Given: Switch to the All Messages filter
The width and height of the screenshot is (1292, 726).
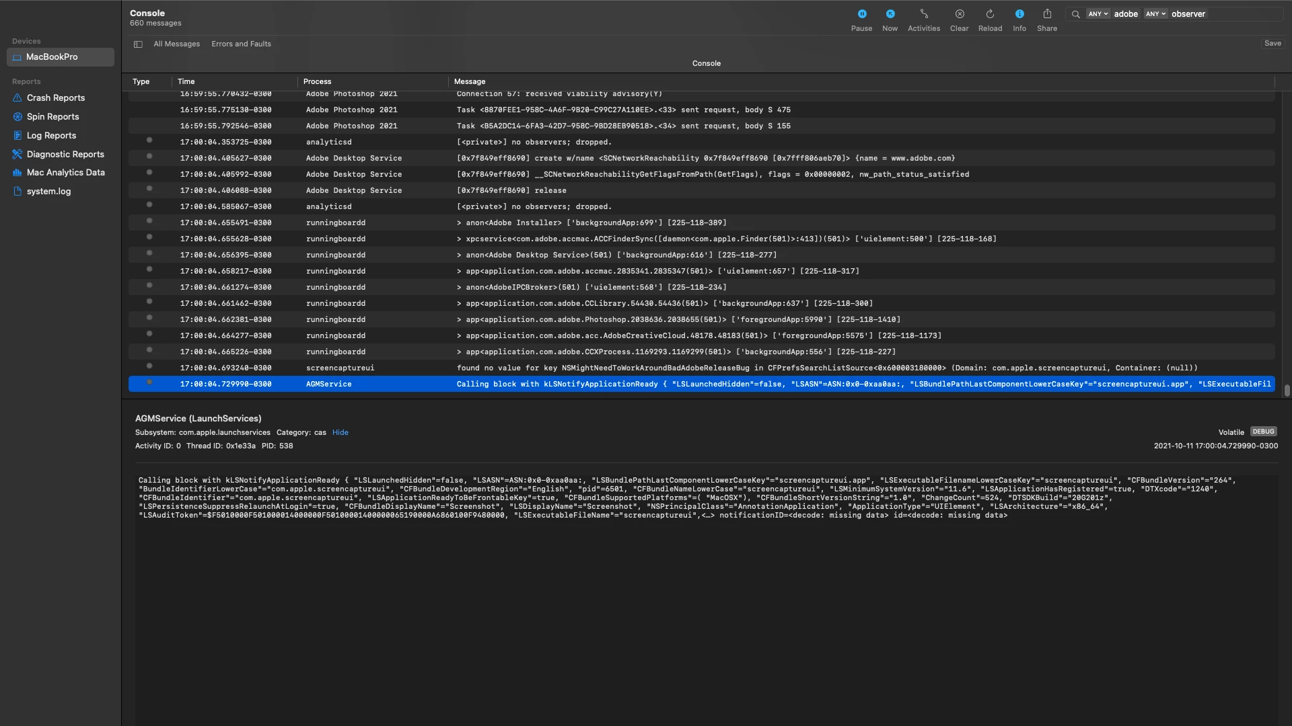Looking at the screenshot, I should point(176,44).
